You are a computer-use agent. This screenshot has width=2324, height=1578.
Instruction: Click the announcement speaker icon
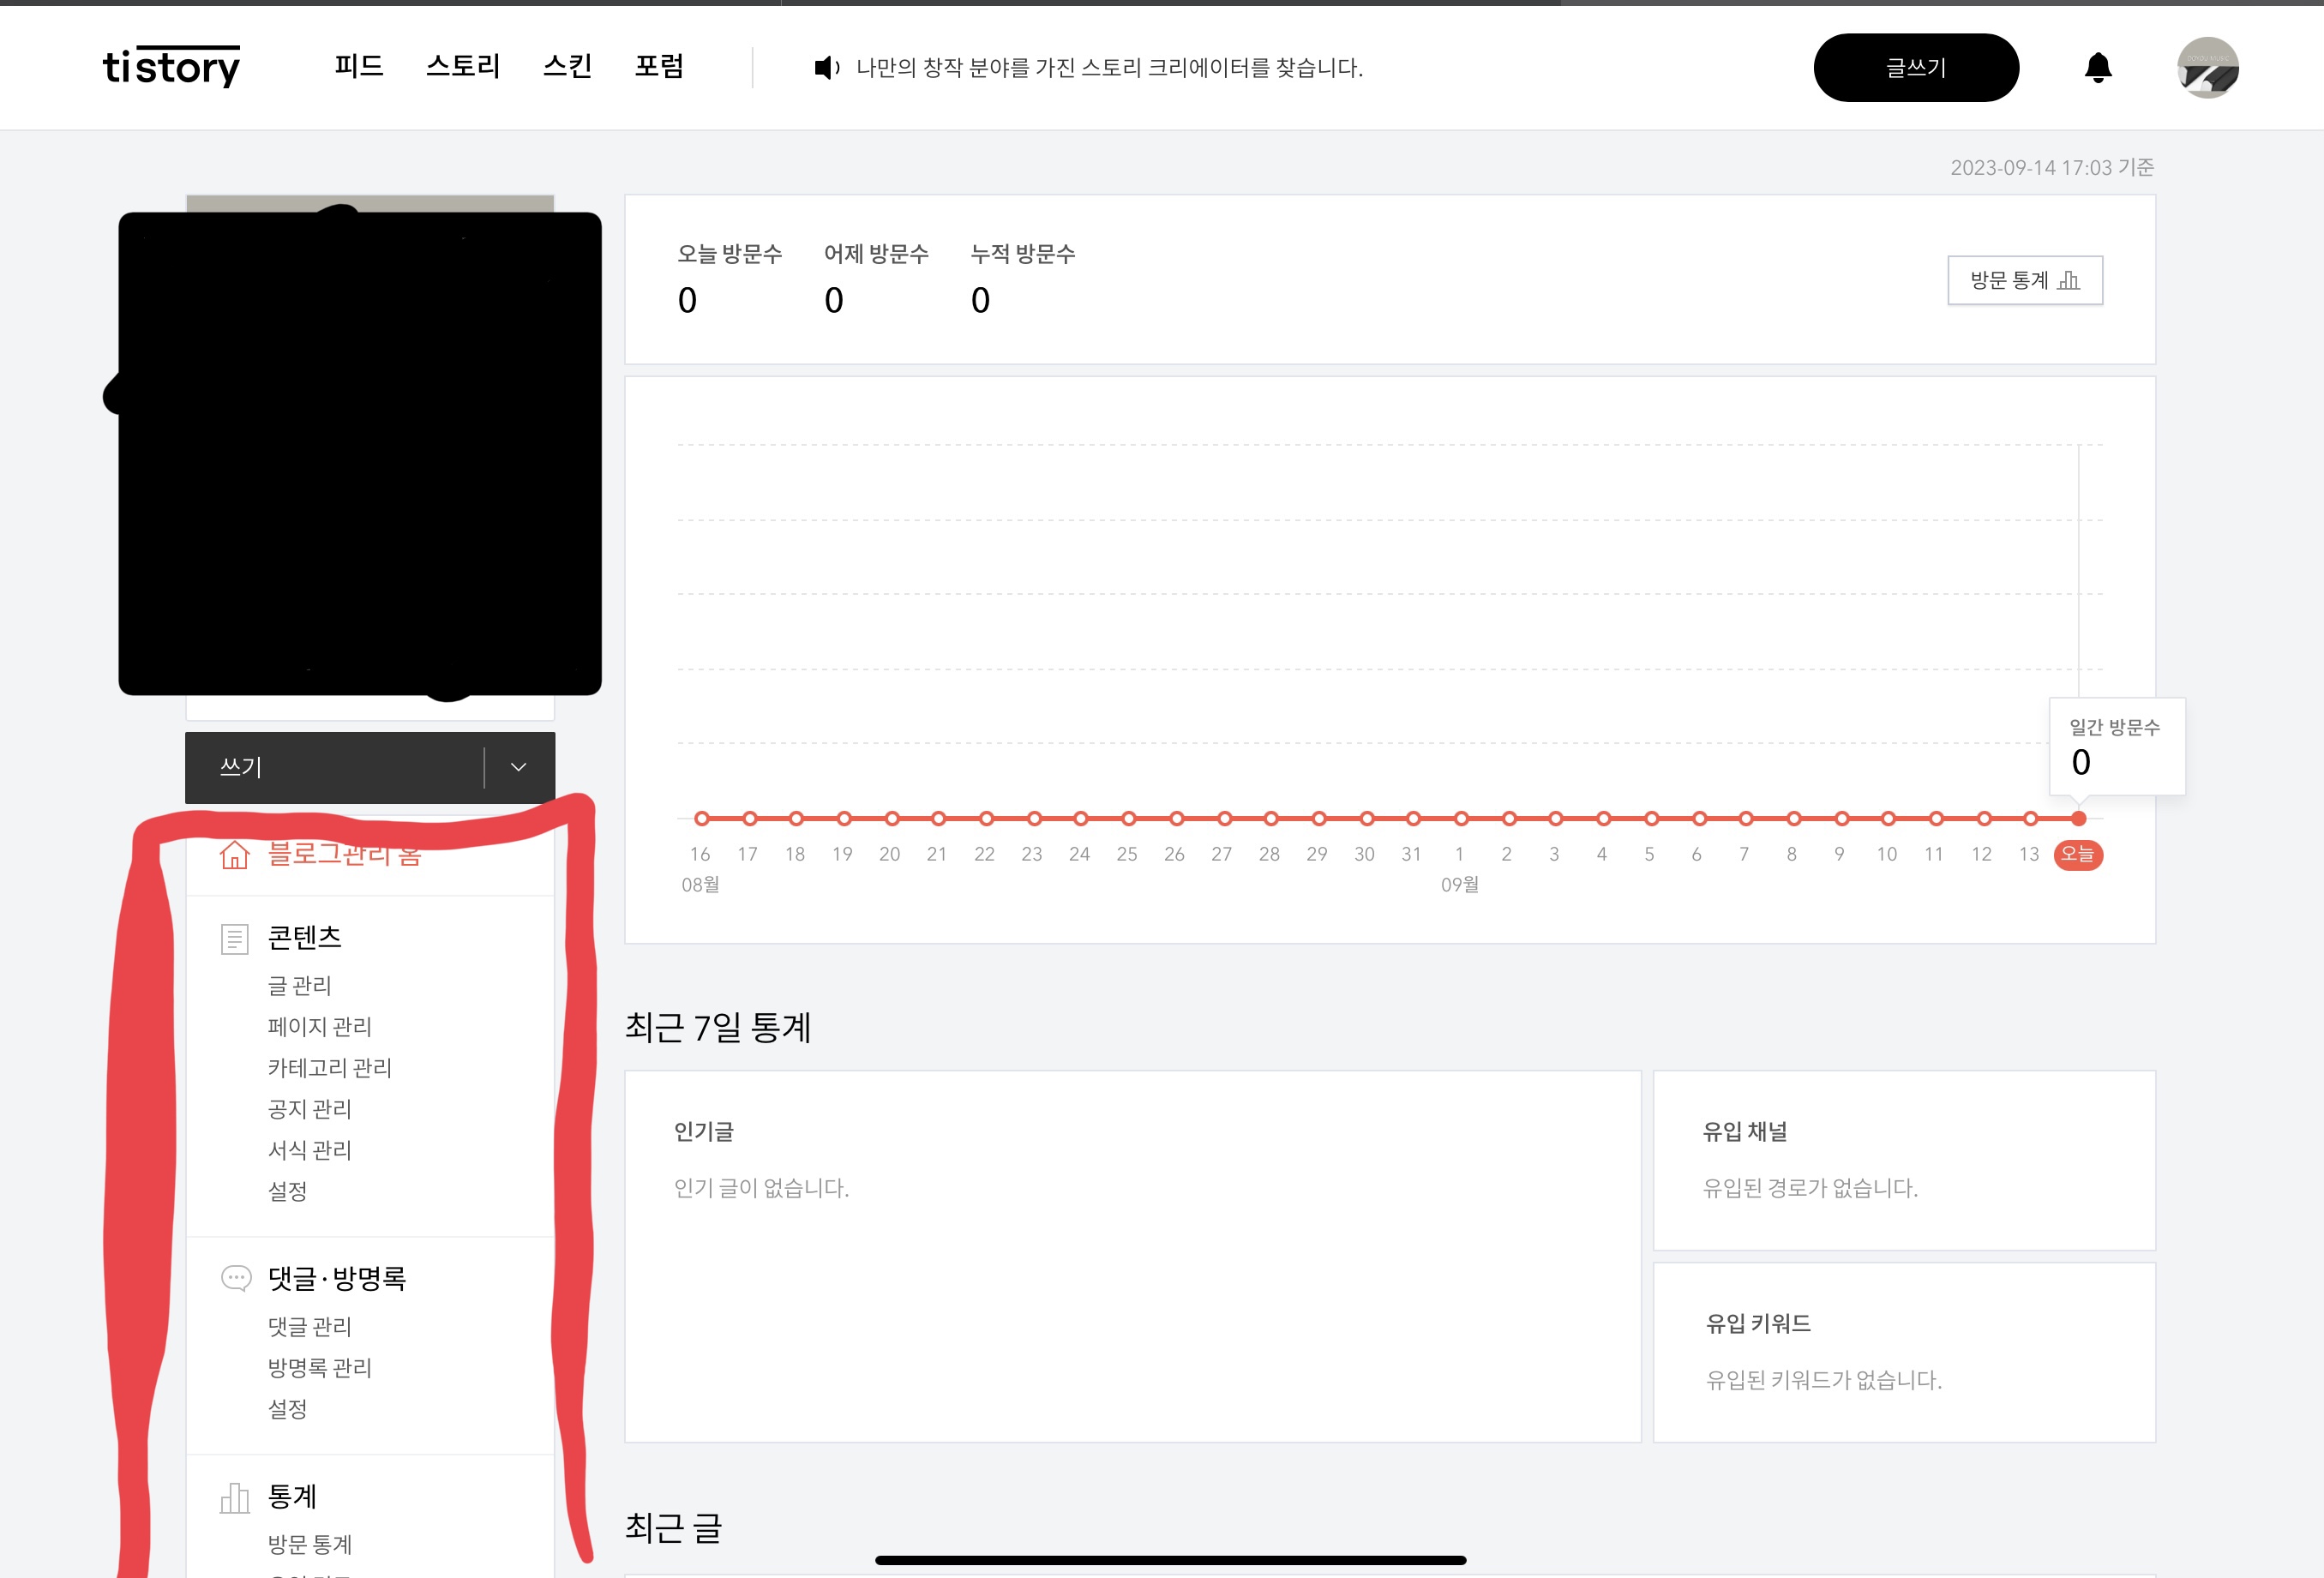pyautogui.click(x=826, y=68)
